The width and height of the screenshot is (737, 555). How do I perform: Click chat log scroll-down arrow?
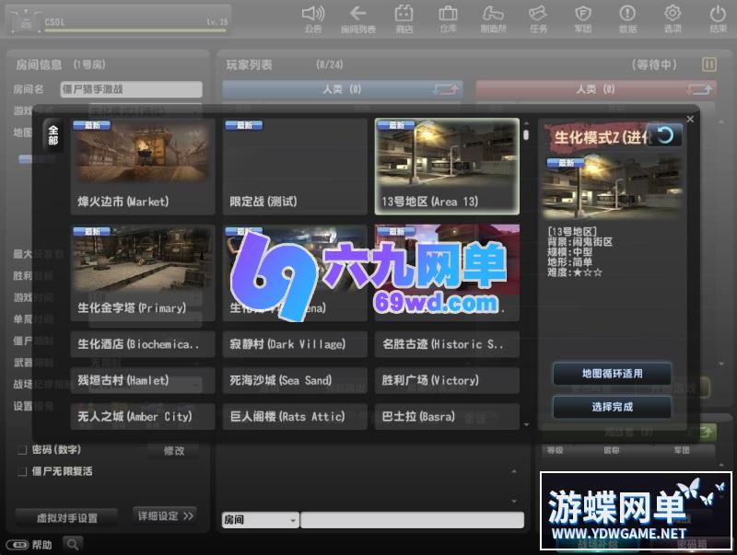514,502
